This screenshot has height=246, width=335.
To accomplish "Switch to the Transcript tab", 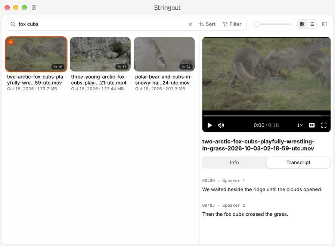I will coord(298,163).
